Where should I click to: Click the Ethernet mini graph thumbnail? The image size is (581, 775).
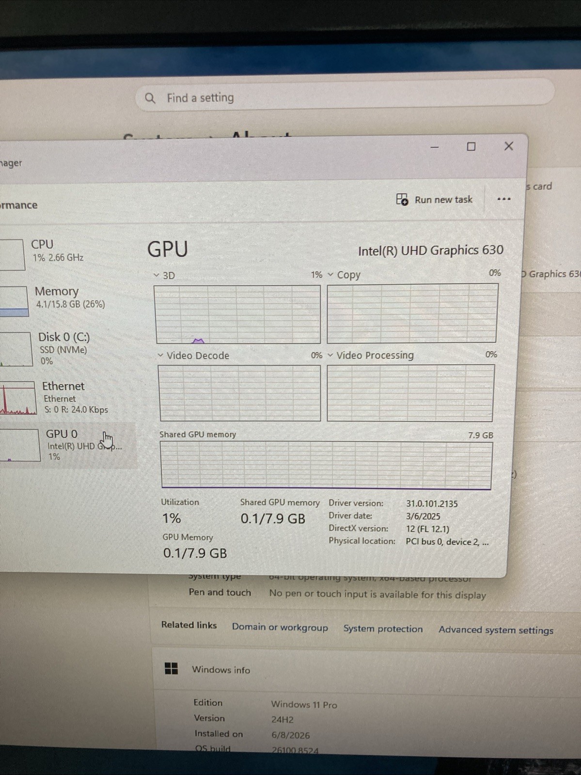coord(17,398)
